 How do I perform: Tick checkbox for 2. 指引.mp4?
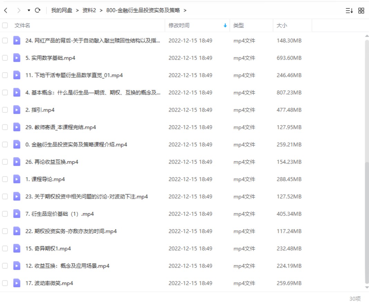click(x=5, y=110)
